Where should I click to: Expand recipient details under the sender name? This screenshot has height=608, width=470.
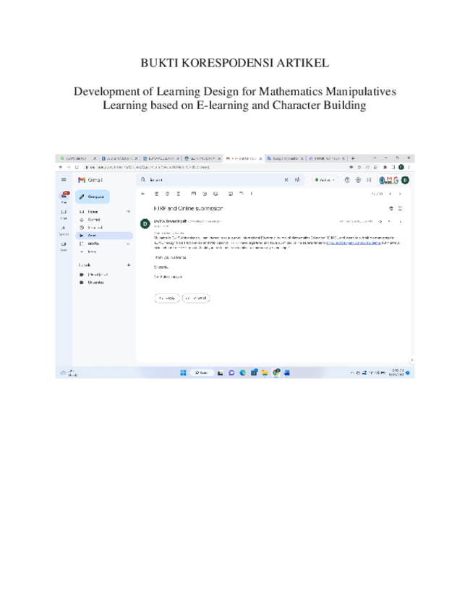pyautogui.click(x=168, y=226)
